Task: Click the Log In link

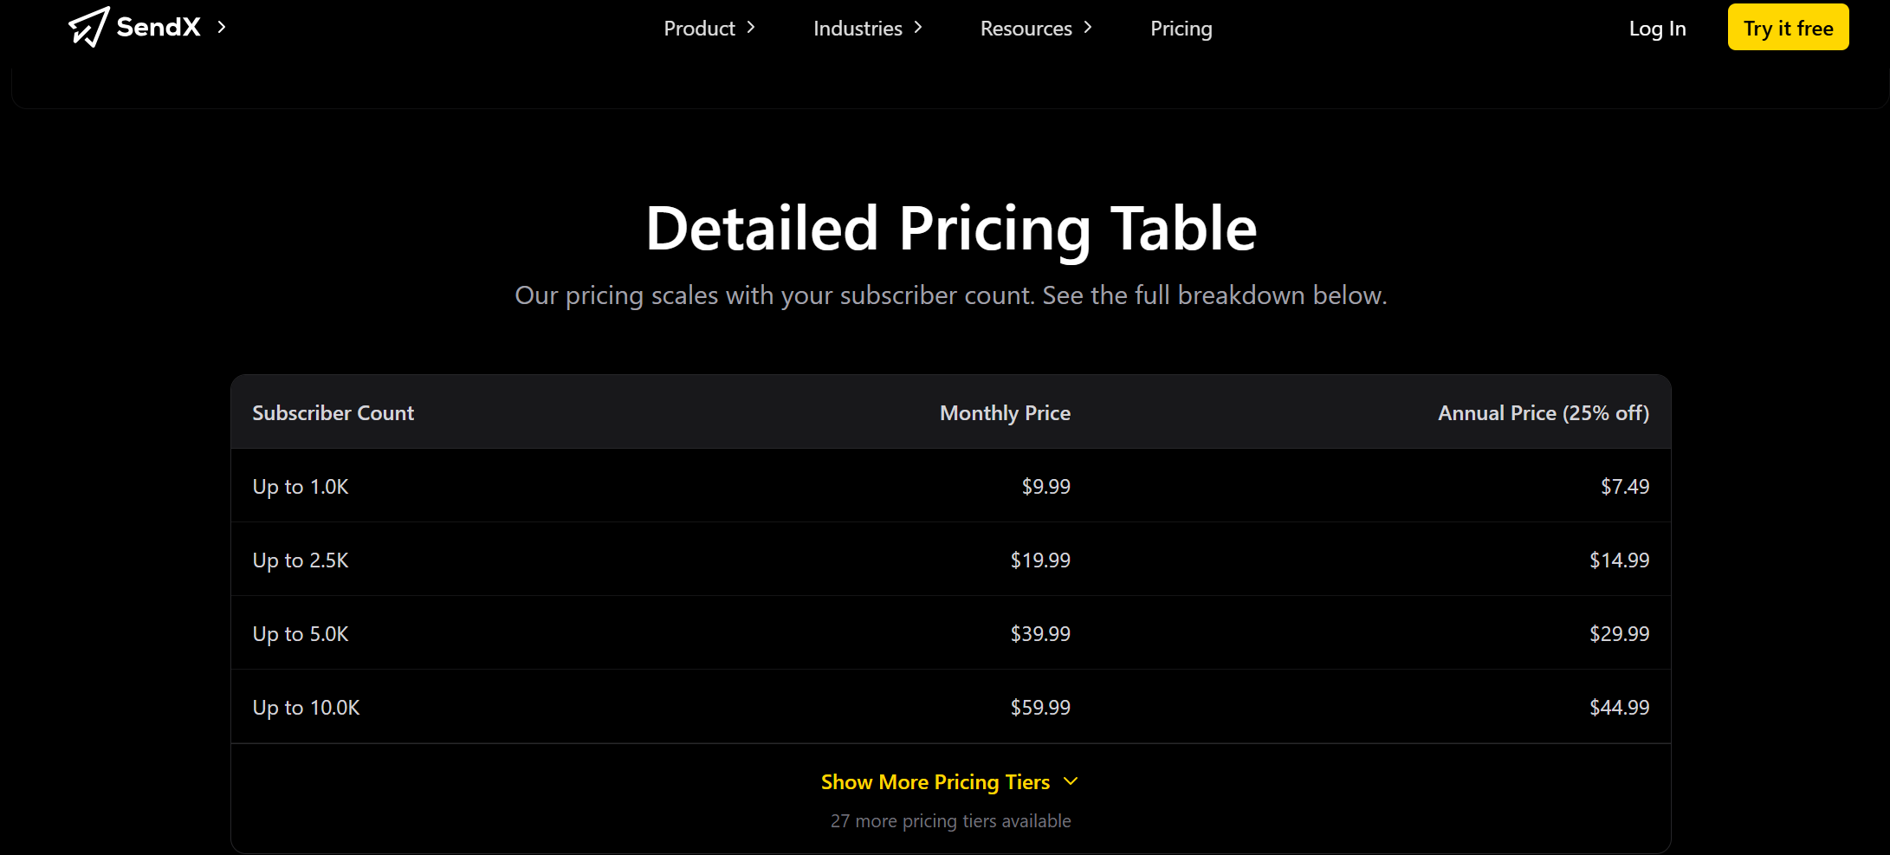Action: click(x=1656, y=29)
